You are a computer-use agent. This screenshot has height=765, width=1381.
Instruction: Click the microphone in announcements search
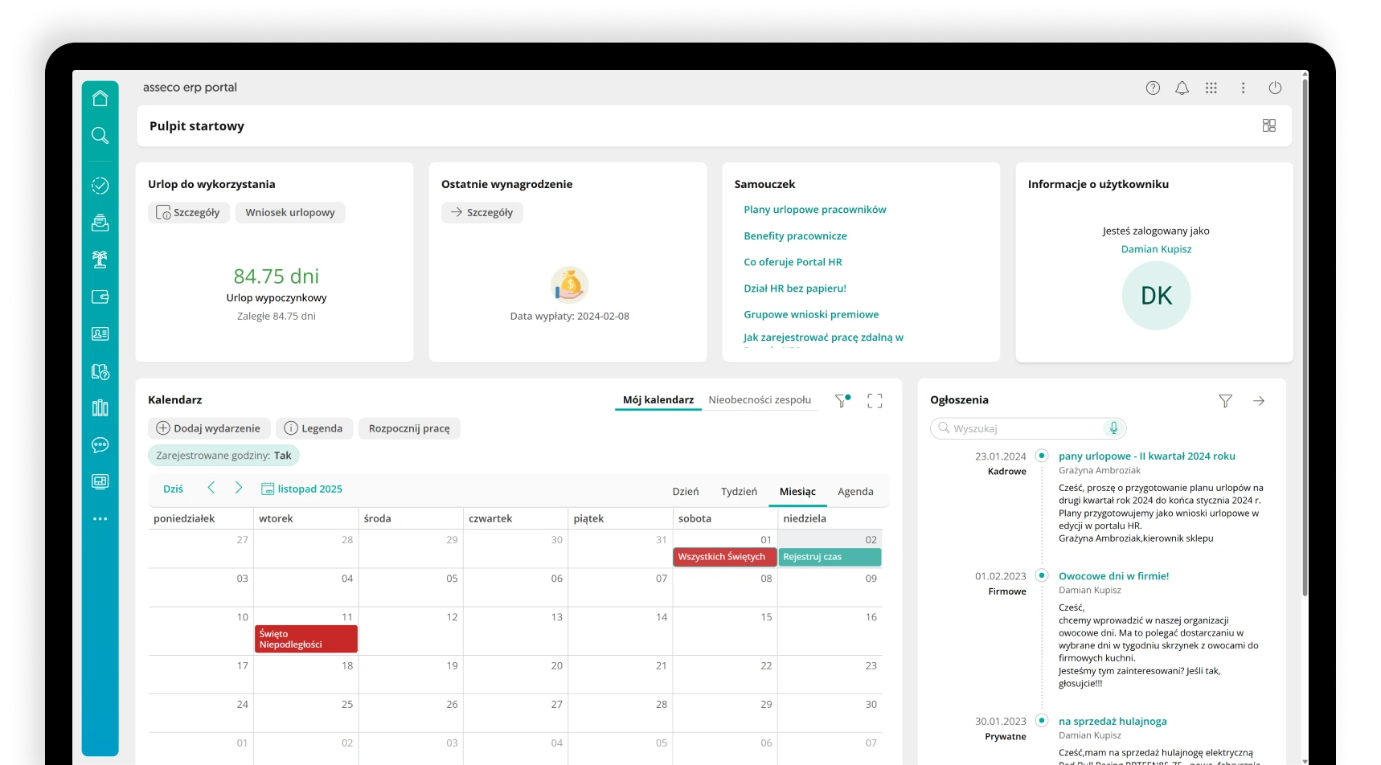click(1113, 428)
